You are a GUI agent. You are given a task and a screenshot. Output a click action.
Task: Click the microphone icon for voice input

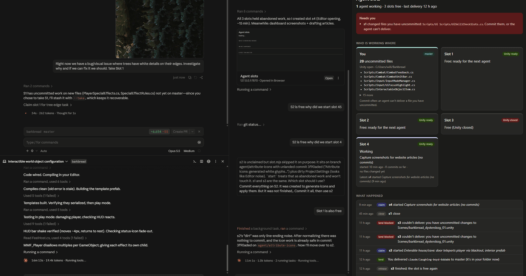(32, 151)
